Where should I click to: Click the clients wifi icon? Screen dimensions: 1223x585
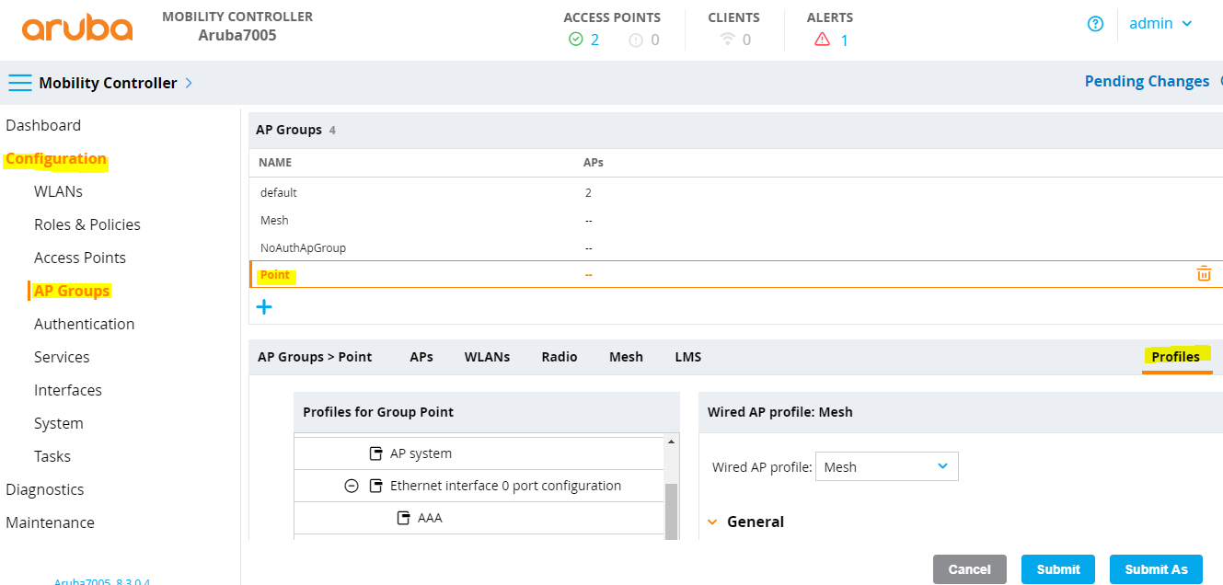click(728, 40)
